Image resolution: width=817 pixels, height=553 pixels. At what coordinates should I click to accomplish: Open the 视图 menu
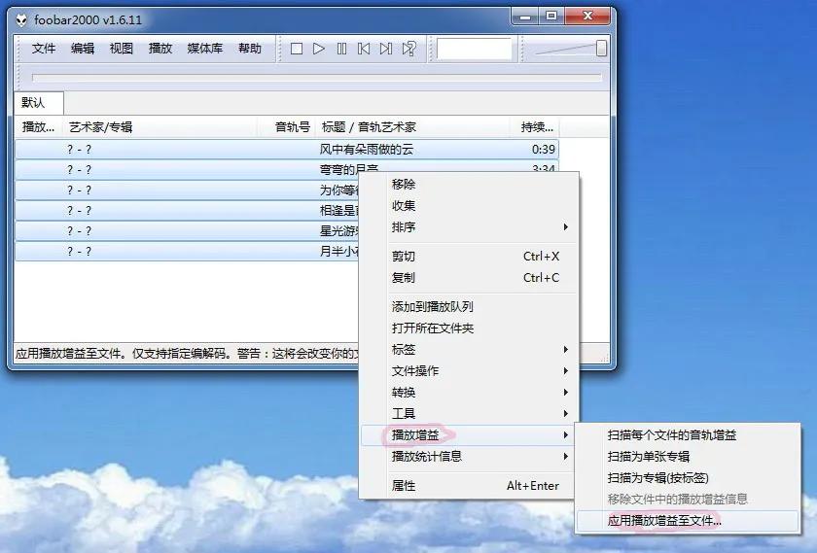[x=122, y=49]
